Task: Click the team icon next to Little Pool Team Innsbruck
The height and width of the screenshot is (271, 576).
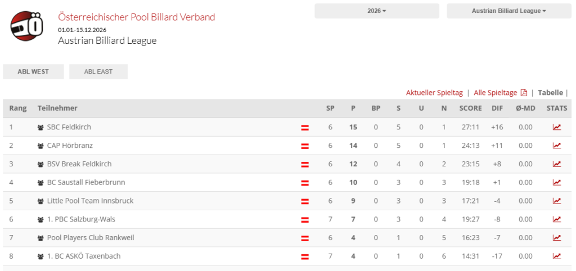Action: 40,201
